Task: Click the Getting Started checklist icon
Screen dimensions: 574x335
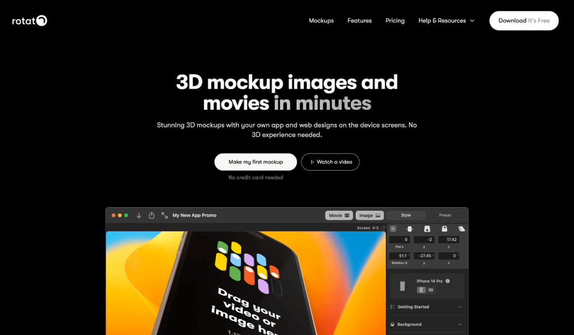Action: [392, 307]
